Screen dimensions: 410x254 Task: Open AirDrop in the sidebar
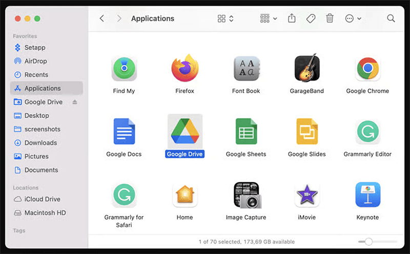point(47,61)
